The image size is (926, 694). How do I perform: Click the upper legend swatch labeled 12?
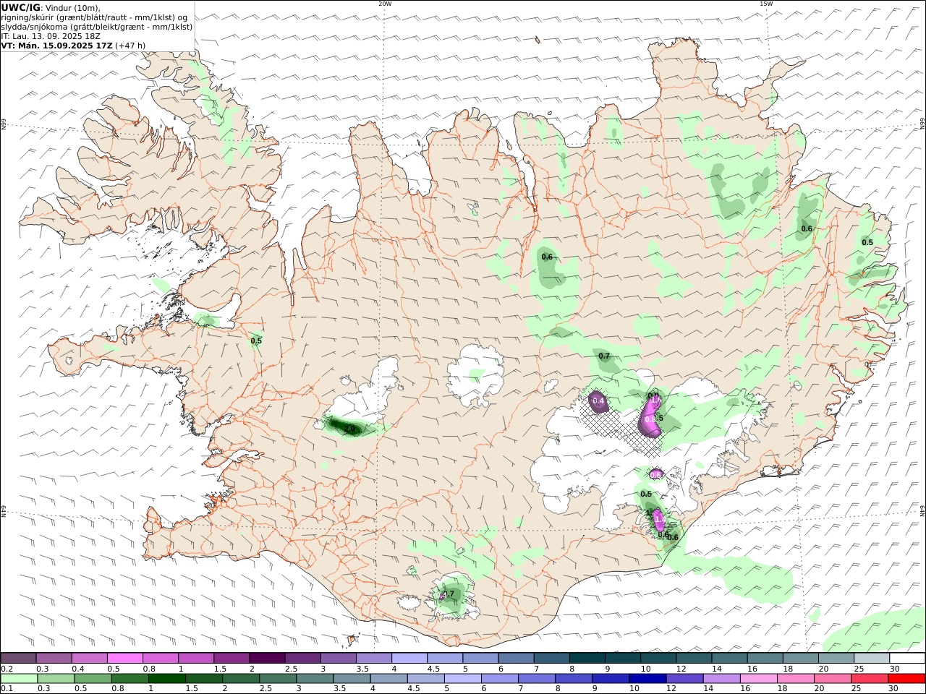pos(693,658)
